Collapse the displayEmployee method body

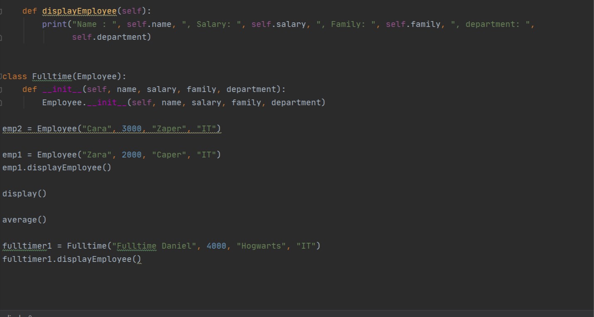pyautogui.click(x=1, y=11)
